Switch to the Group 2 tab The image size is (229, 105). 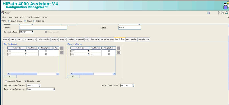point(63,39)
